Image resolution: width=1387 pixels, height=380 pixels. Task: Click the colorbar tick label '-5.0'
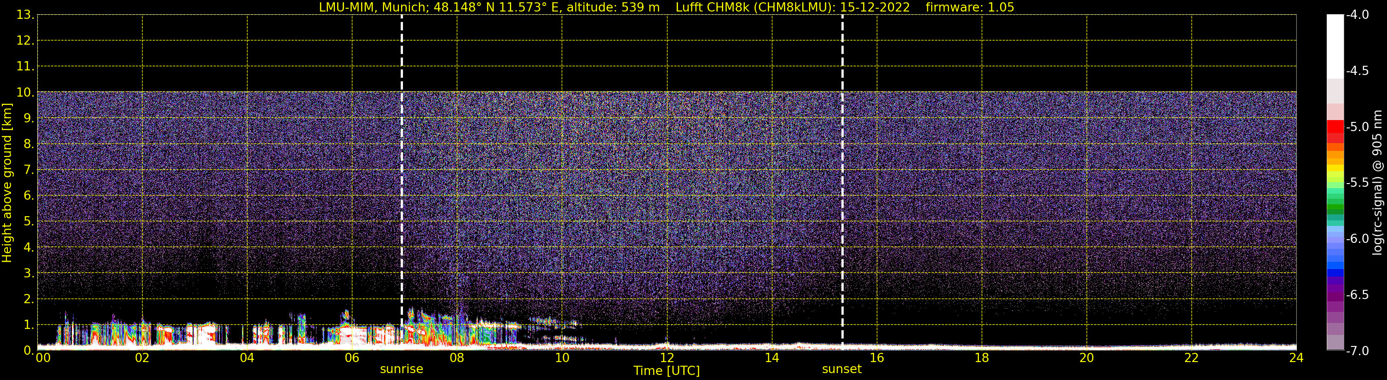1358,127
